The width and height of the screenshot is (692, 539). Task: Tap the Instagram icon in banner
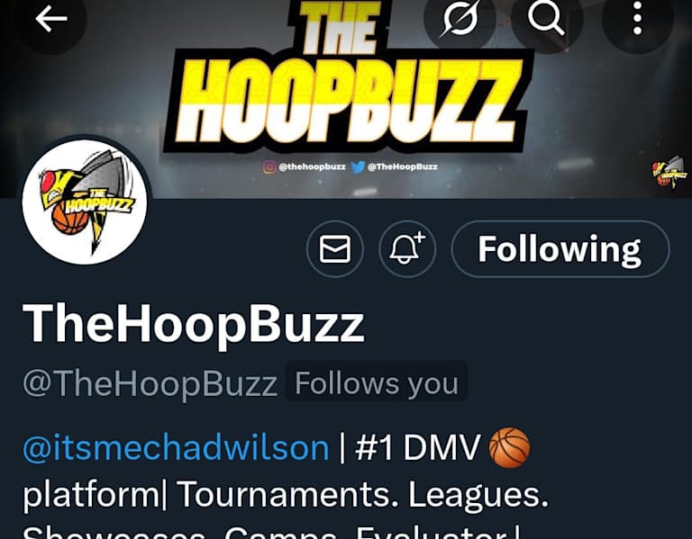click(x=269, y=166)
